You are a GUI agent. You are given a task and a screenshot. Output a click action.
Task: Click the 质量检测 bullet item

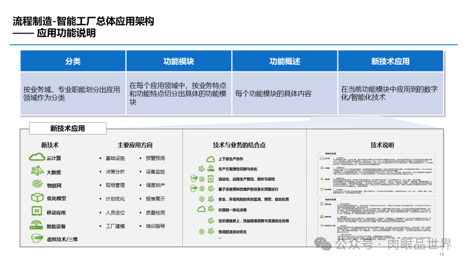(155, 213)
